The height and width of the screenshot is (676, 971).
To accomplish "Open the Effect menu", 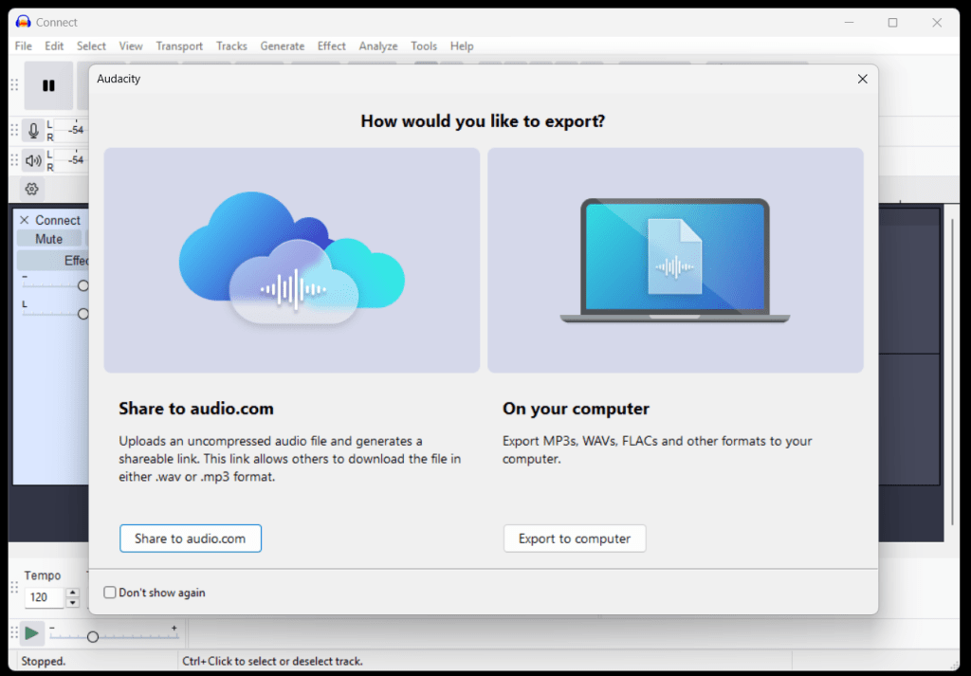I will (x=332, y=46).
